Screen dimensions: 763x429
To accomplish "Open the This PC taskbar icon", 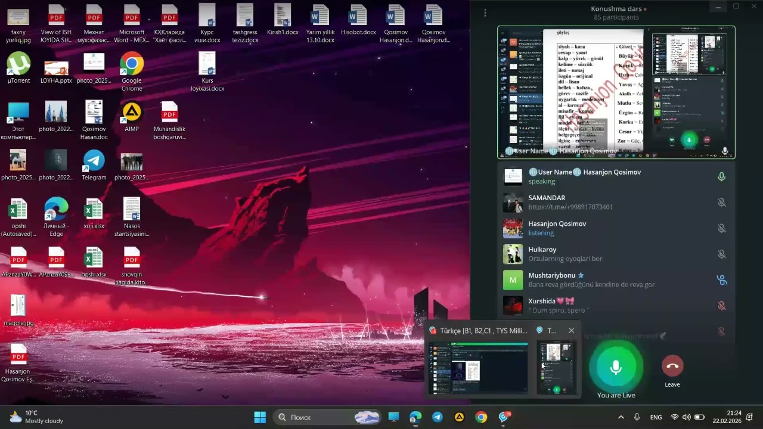I will coord(393,417).
